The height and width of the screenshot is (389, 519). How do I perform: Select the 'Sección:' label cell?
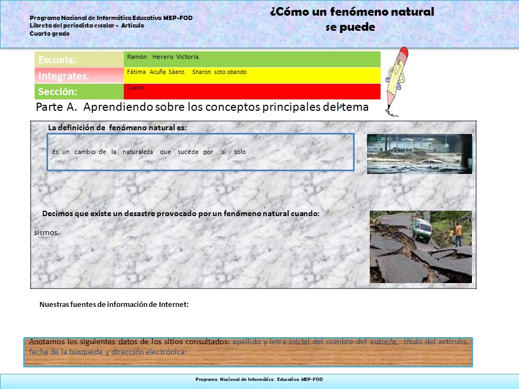(79, 91)
